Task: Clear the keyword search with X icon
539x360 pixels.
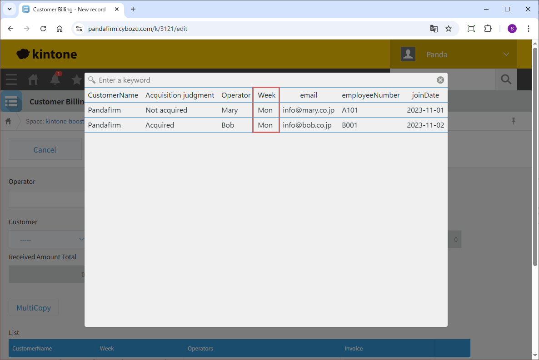Action: (x=440, y=80)
